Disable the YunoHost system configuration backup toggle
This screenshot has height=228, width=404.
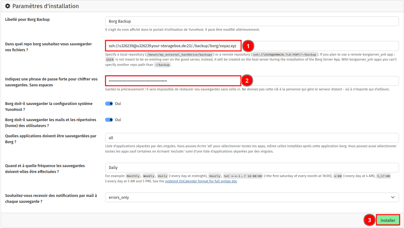(109, 104)
